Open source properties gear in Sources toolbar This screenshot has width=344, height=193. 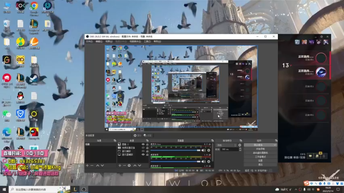point(129,166)
